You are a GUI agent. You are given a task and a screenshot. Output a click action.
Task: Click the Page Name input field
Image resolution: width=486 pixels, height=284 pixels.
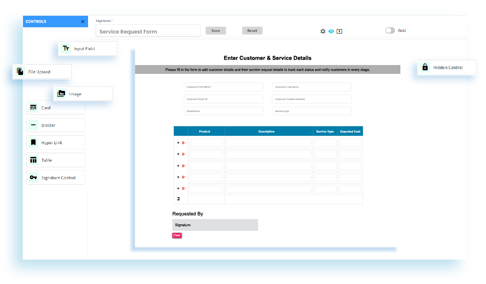148,30
